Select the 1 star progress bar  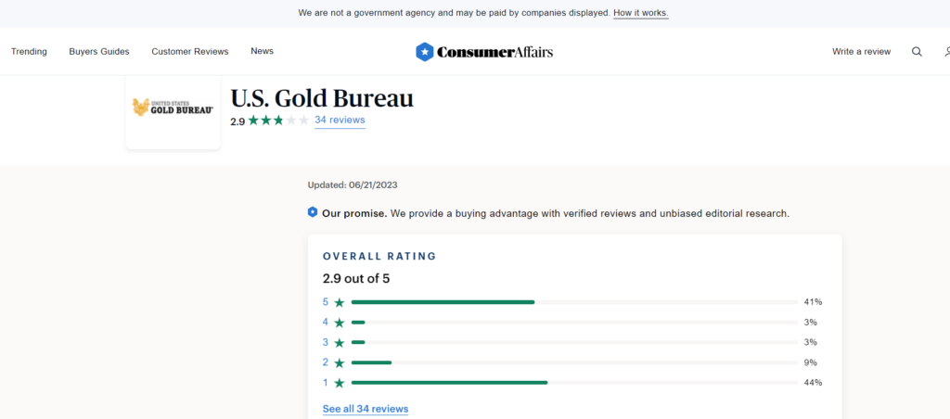(x=573, y=383)
